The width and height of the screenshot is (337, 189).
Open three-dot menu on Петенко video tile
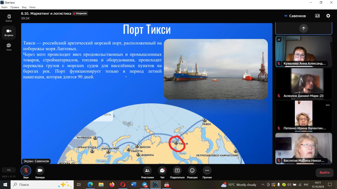[x=328, y=105]
